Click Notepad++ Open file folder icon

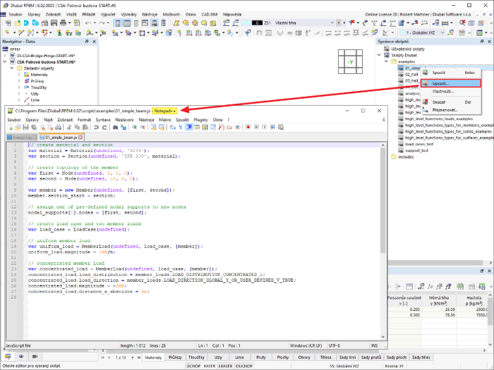pyautogui.click(x=18, y=127)
